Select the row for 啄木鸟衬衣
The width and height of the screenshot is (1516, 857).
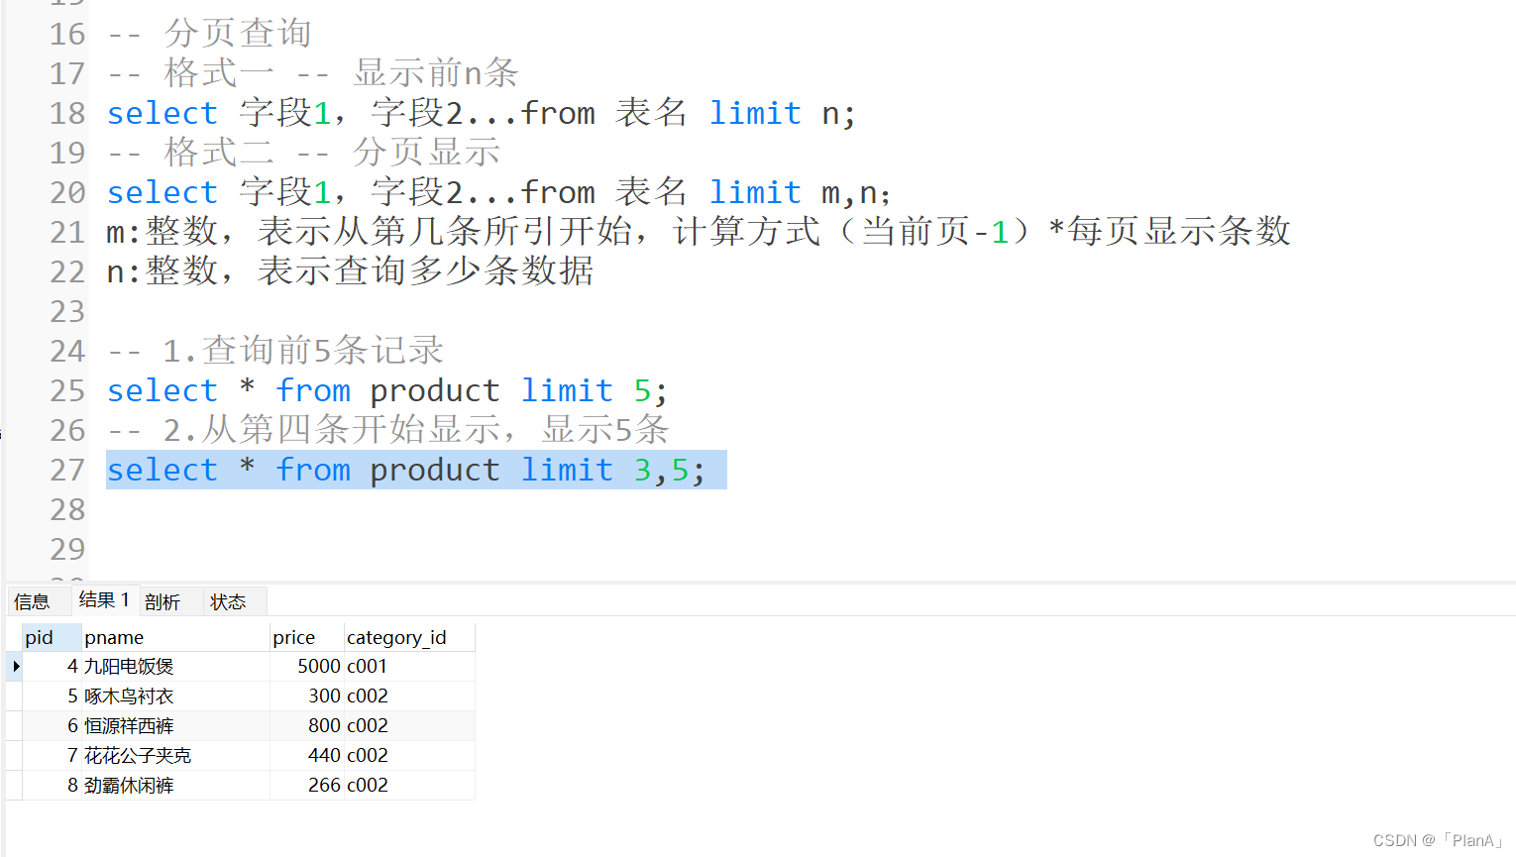click(x=128, y=695)
